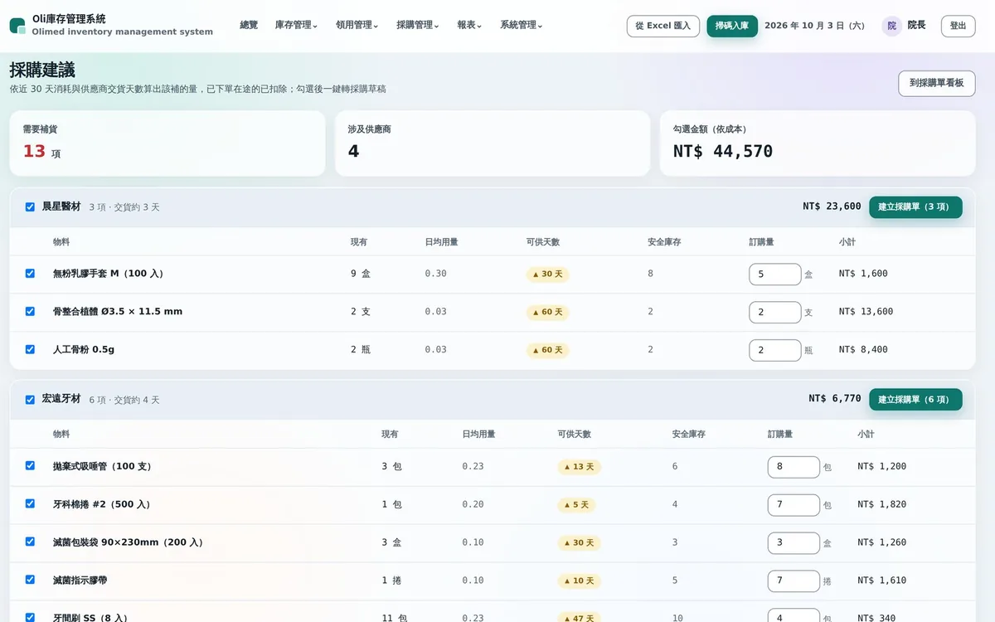The width and height of the screenshot is (995, 622).
Task: Click the 5 天 supply-days badge for 牙科棉捲
Action: pos(576,505)
